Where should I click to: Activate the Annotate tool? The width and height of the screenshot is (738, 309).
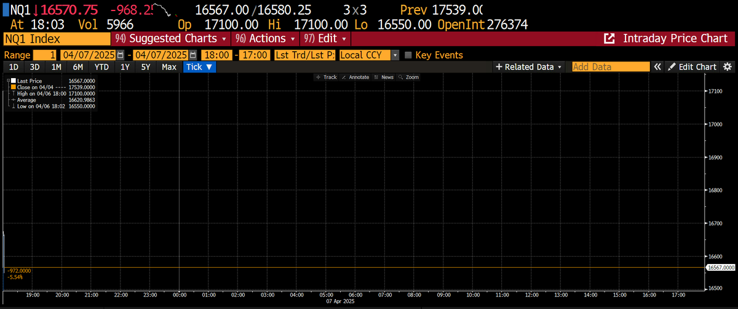click(355, 77)
